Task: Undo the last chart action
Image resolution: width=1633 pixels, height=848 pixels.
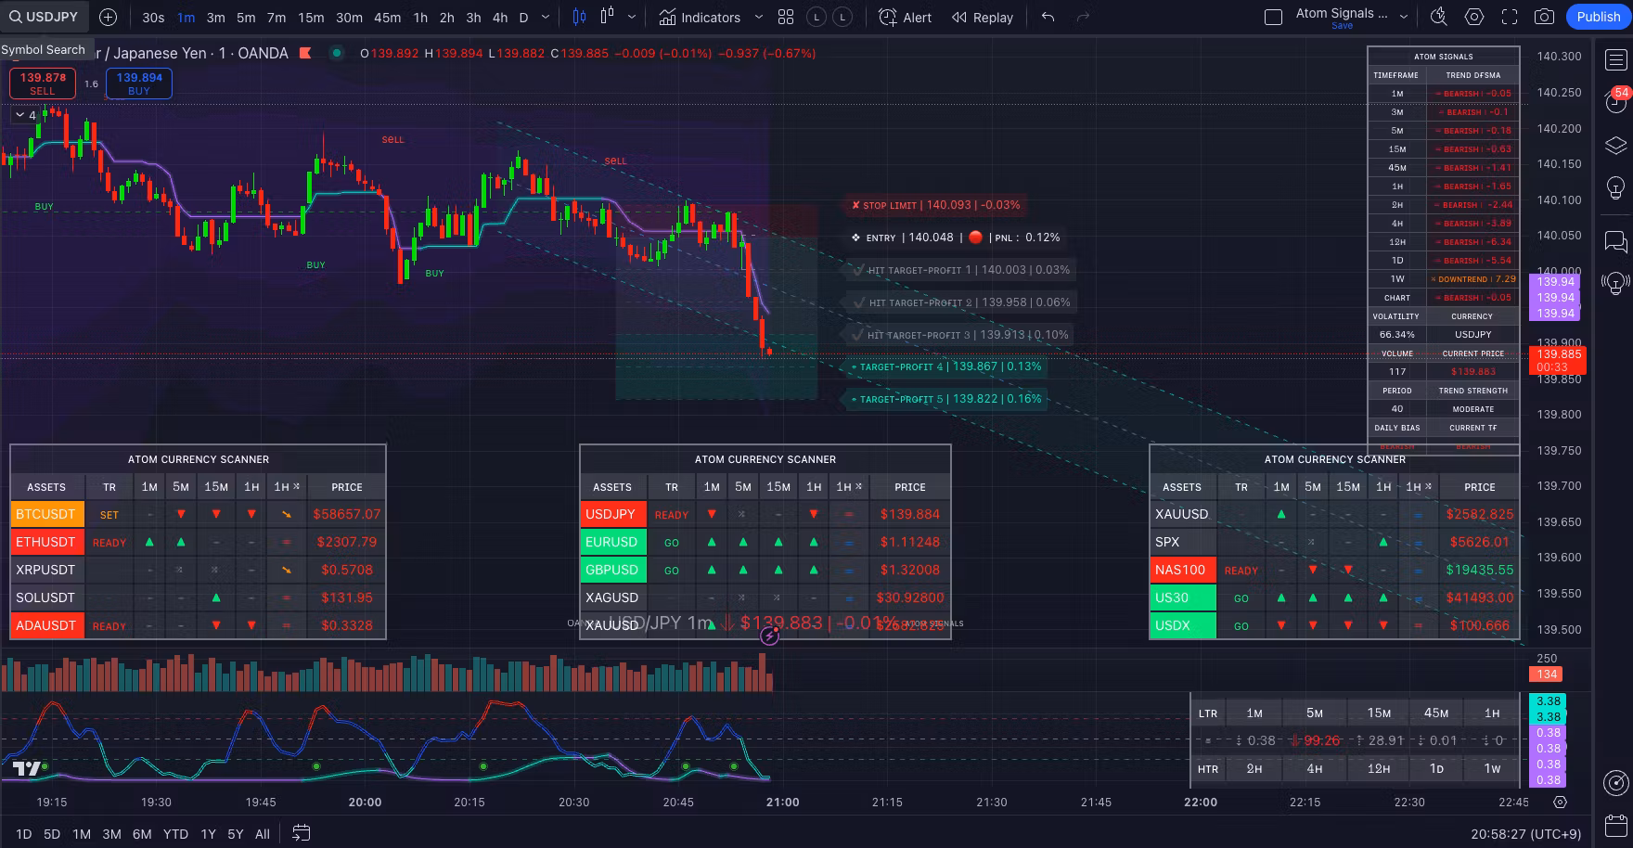Action: pos(1048,17)
